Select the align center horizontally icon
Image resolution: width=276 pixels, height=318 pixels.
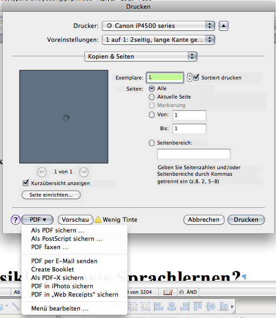(172, 306)
